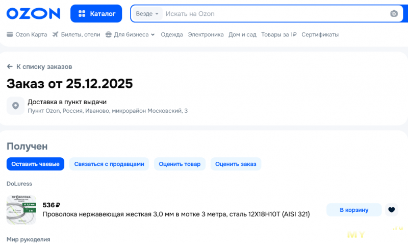Screen dimensions: 408x243
Task: Add the wire to cart with В корзину
Action: [354, 209]
